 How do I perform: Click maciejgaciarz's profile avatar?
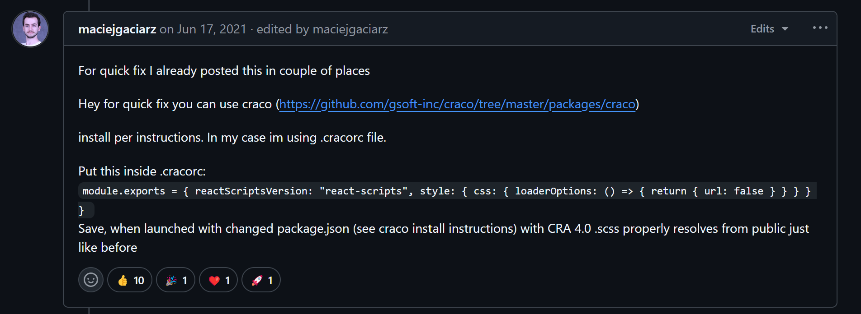click(30, 29)
